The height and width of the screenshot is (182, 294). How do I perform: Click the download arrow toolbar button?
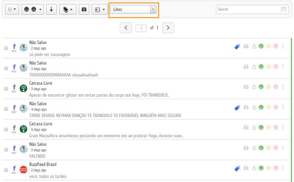pos(51,10)
